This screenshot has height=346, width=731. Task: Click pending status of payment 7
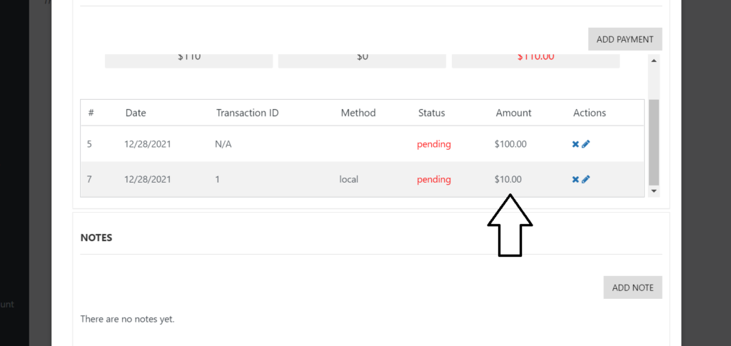coord(433,179)
